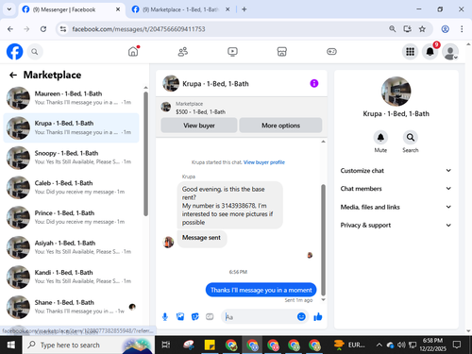Open conversation information purple icon

tap(314, 83)
